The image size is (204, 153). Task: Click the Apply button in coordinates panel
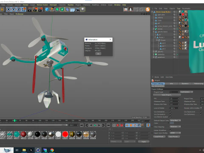(144, 142)
